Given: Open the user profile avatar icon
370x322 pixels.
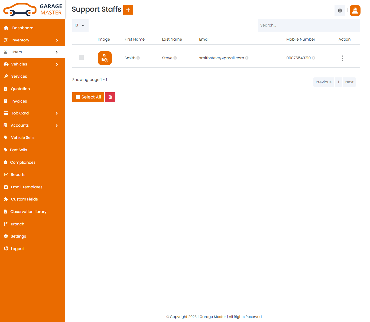Looking at the screenshot, I should point(355,11).
